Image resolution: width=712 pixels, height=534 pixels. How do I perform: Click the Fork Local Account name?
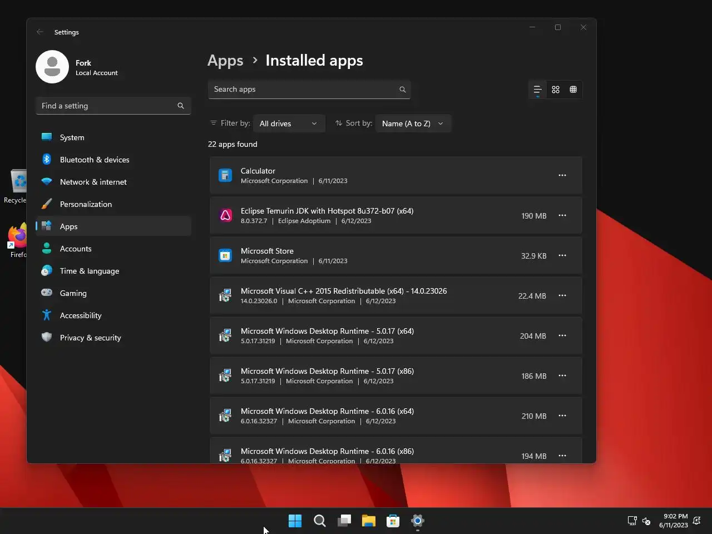tap(97, 67)
